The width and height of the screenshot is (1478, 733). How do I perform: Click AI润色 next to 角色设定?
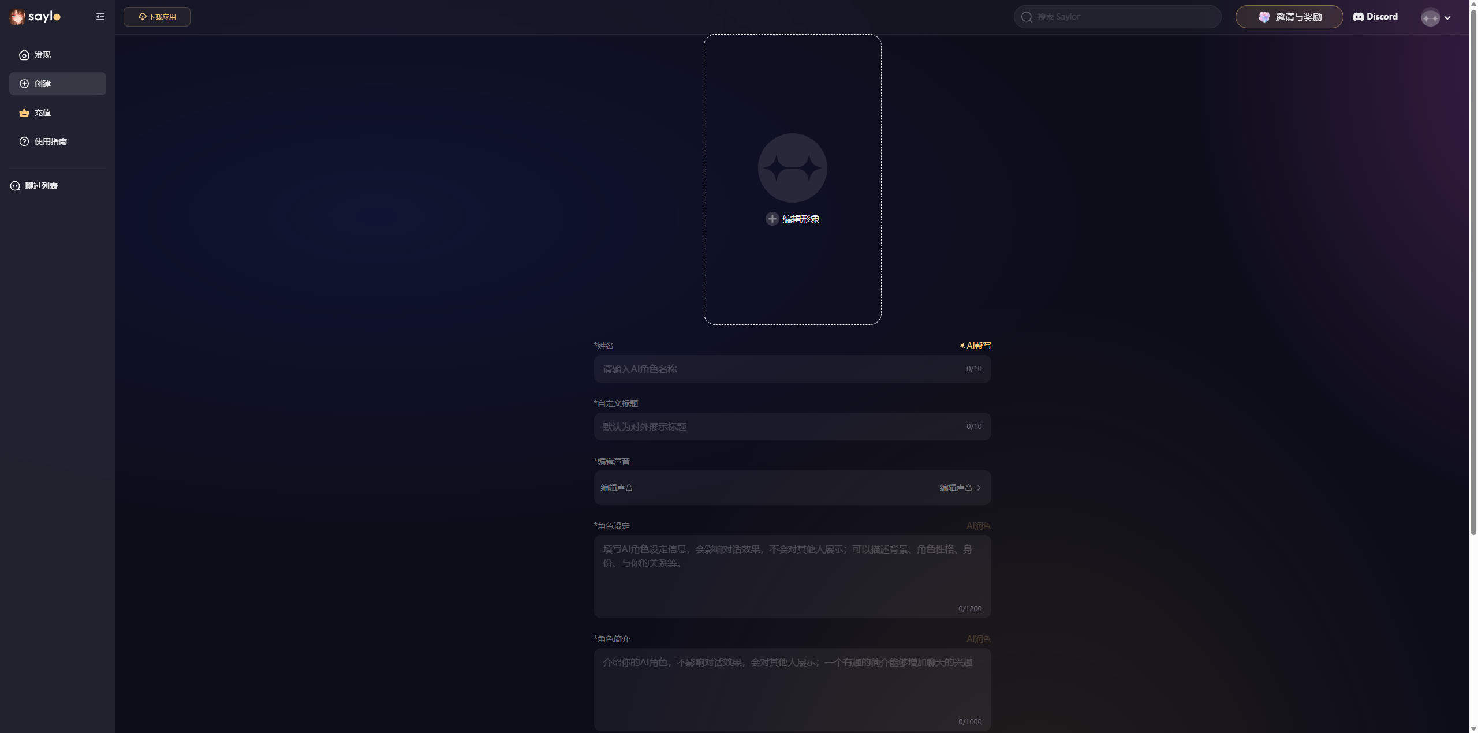[x=979, y=526]
